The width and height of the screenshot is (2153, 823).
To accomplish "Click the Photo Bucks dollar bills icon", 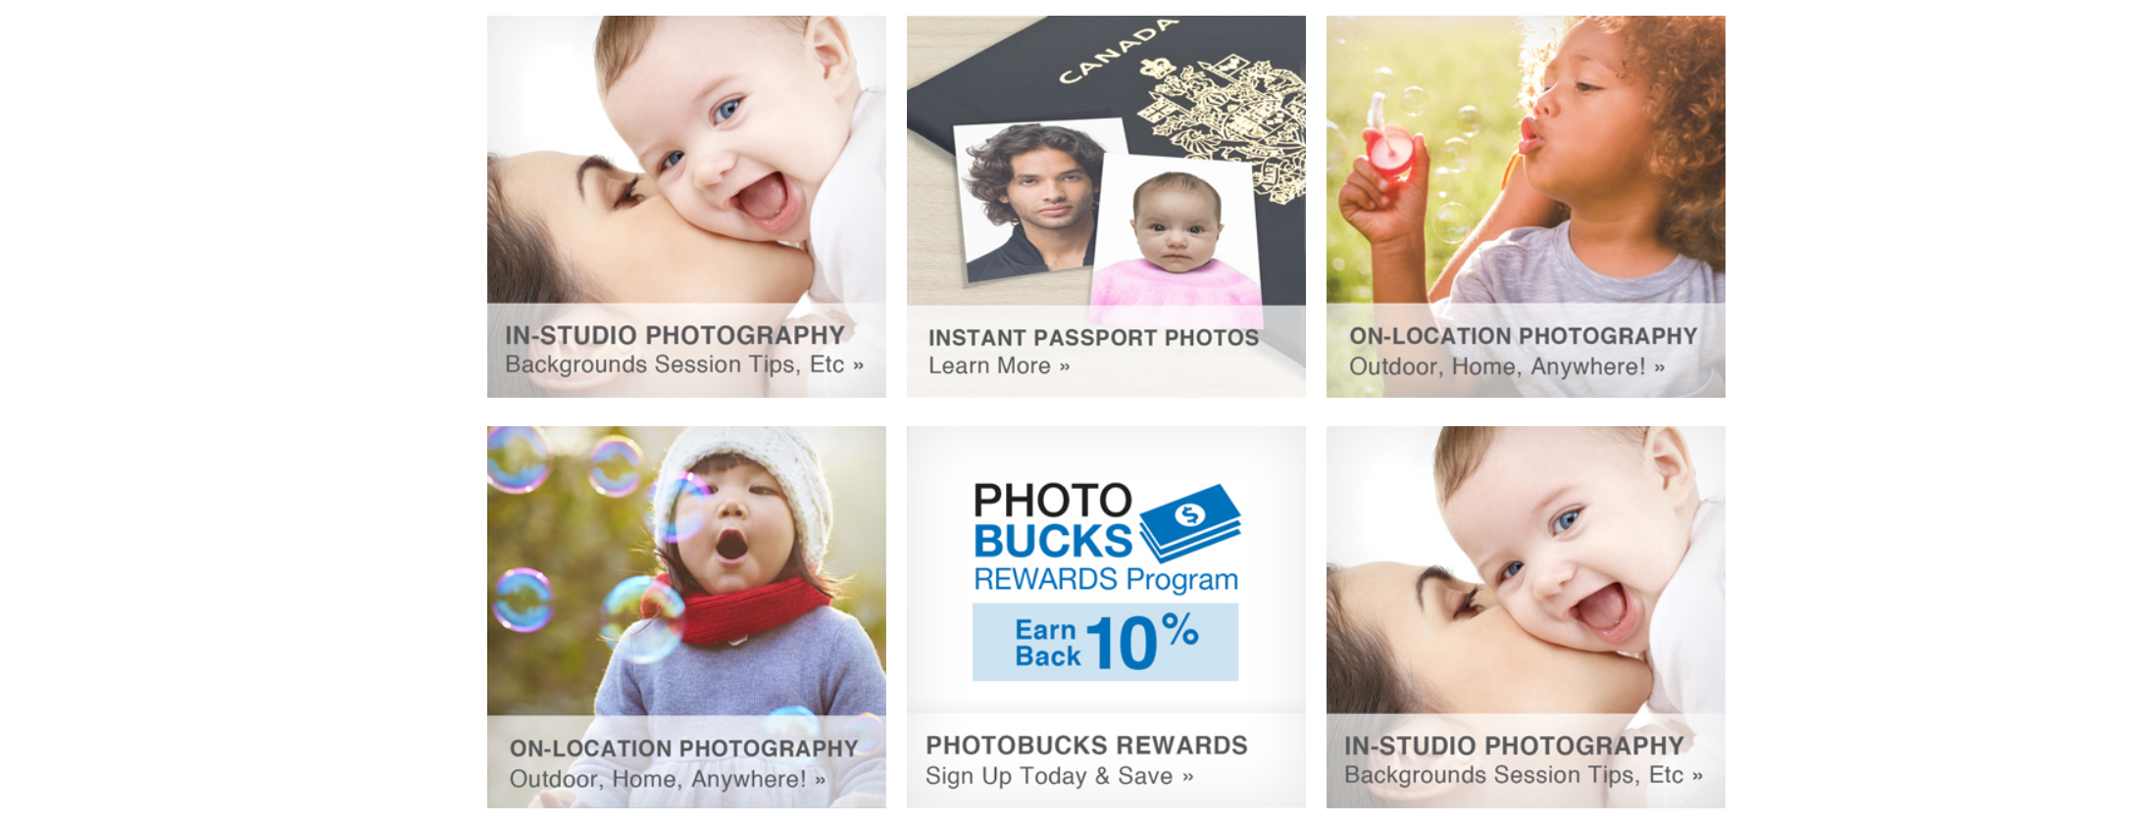I will pyautogui.click(x=1189, y=522).
